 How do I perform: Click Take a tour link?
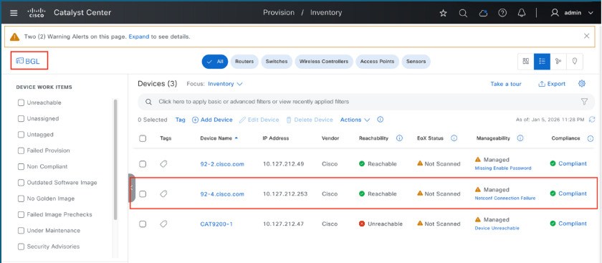(506, 84)
